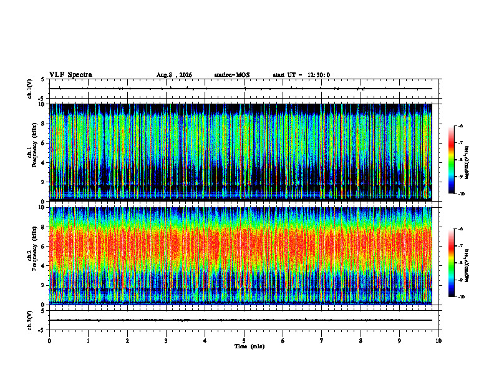Screen dimensions: 494x382
Task: Click the ch.1 spectrogram colorbar
Action: [451, 160]
